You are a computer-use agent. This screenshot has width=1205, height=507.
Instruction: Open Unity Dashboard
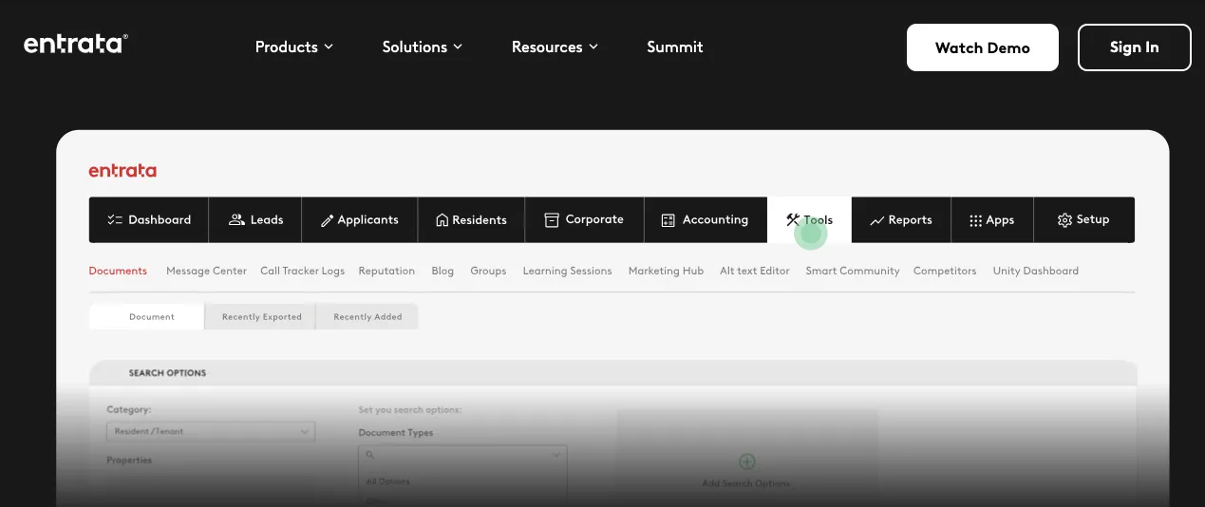(1036, 271)
